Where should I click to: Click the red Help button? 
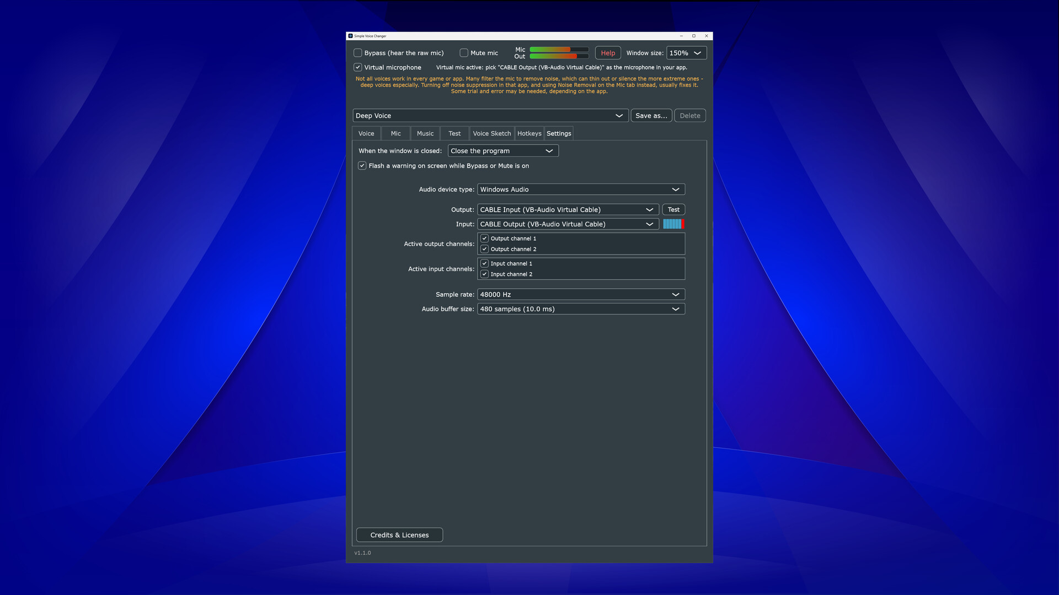click(x=608, y=53)
